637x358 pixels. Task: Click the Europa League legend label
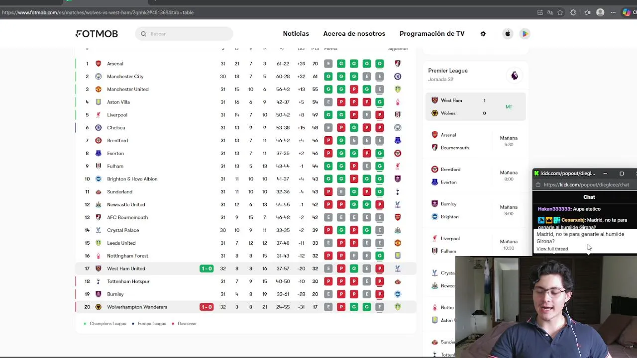pos(152,324)
